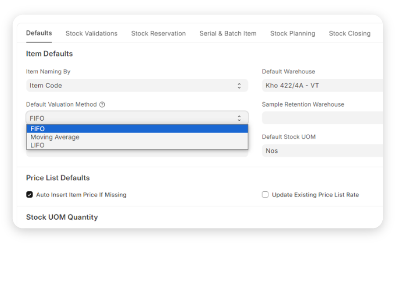
Task: Focus the Sample Retention Warehouse field
Action: pos(322,118)
